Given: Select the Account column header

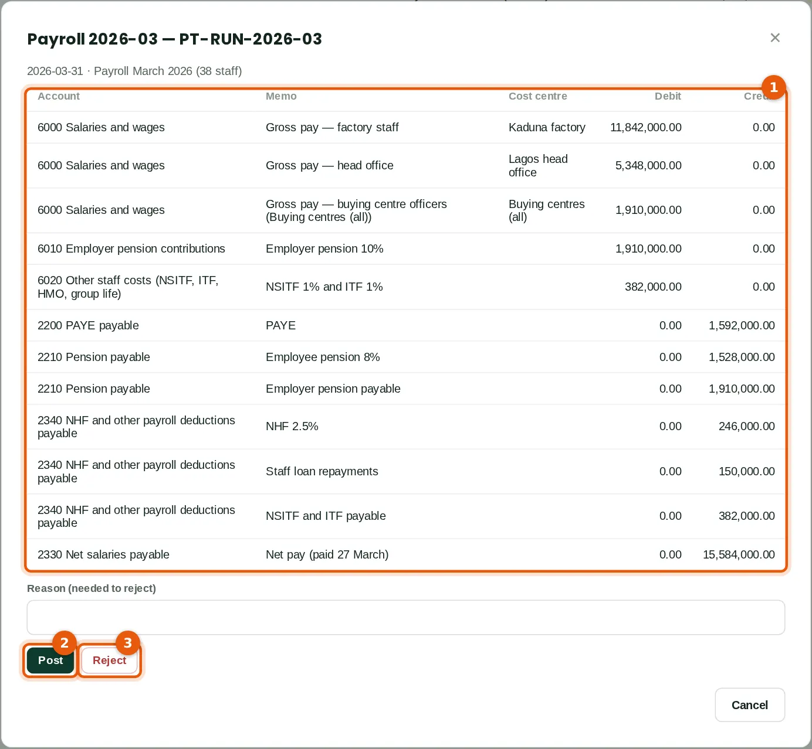Looking at the screenshot, I should [59, 96].
